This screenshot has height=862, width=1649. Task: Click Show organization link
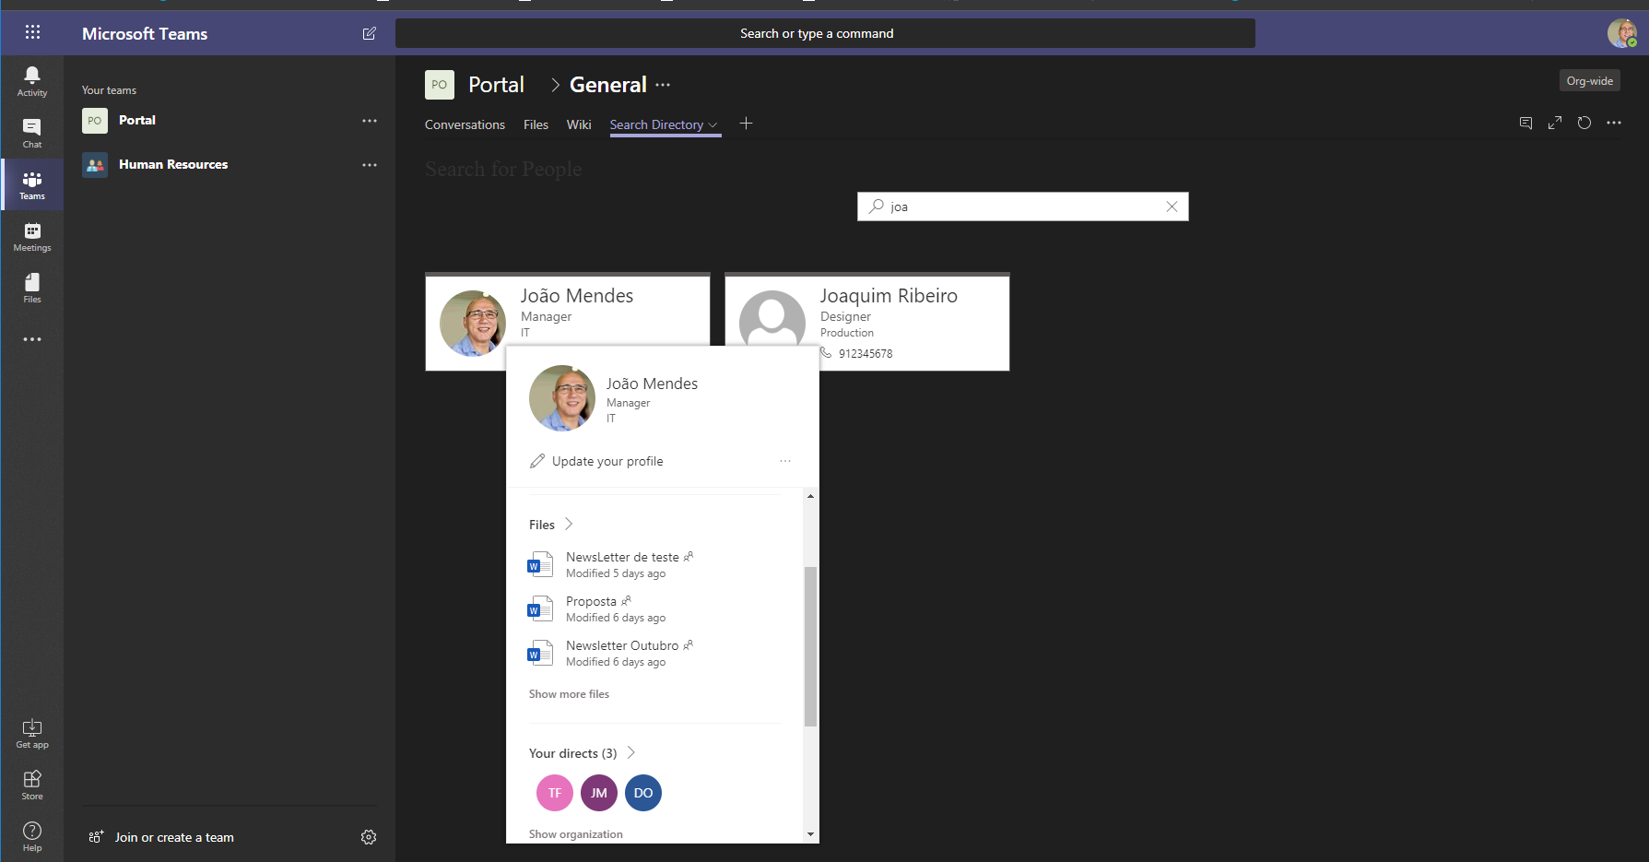(576, 834)
